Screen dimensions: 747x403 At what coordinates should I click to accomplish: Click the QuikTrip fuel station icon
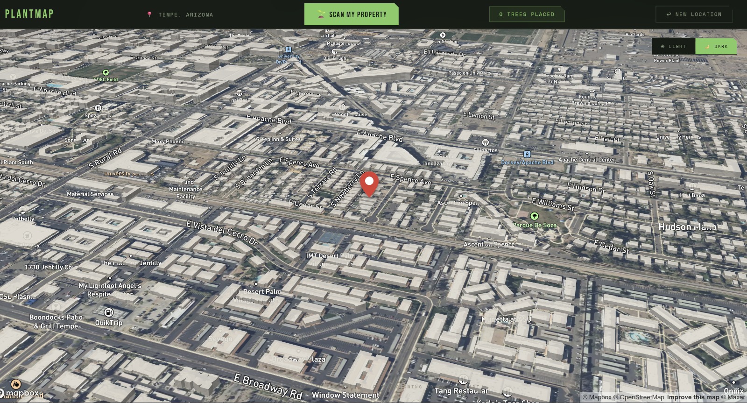point(109,312)
